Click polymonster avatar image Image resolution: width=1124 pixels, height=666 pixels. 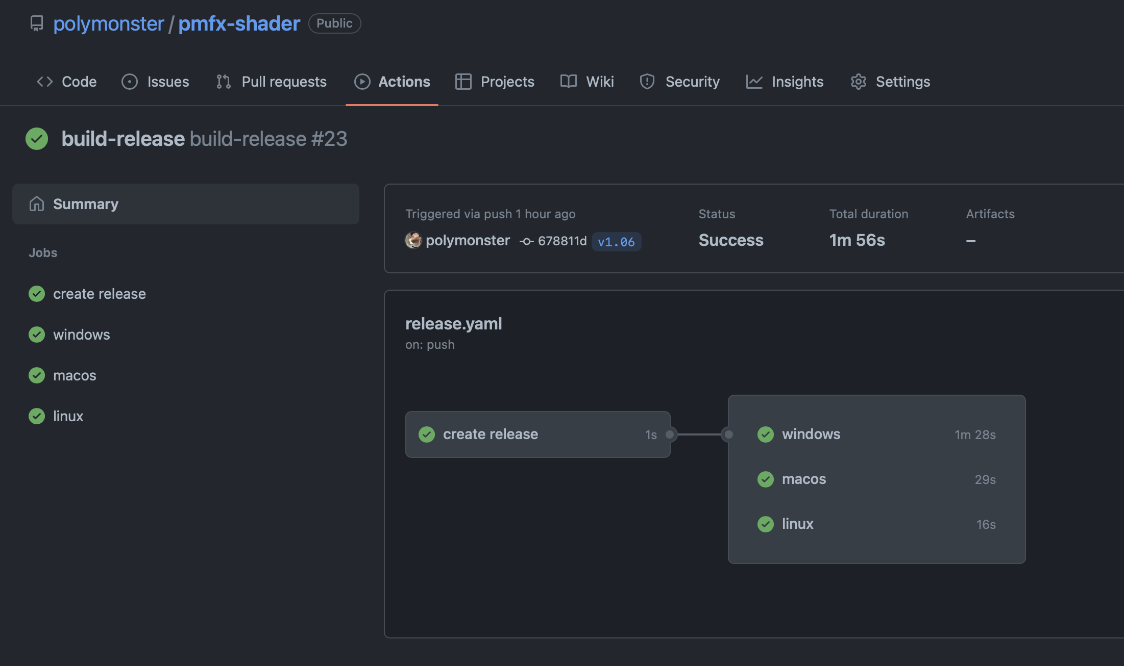[413, 240]
